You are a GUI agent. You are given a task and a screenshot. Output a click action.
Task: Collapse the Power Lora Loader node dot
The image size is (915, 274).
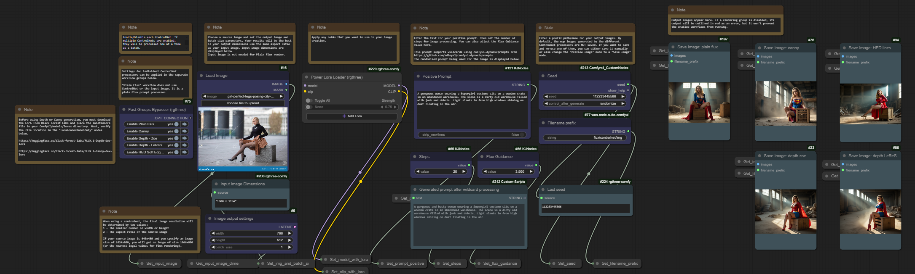tap(306, 77)
